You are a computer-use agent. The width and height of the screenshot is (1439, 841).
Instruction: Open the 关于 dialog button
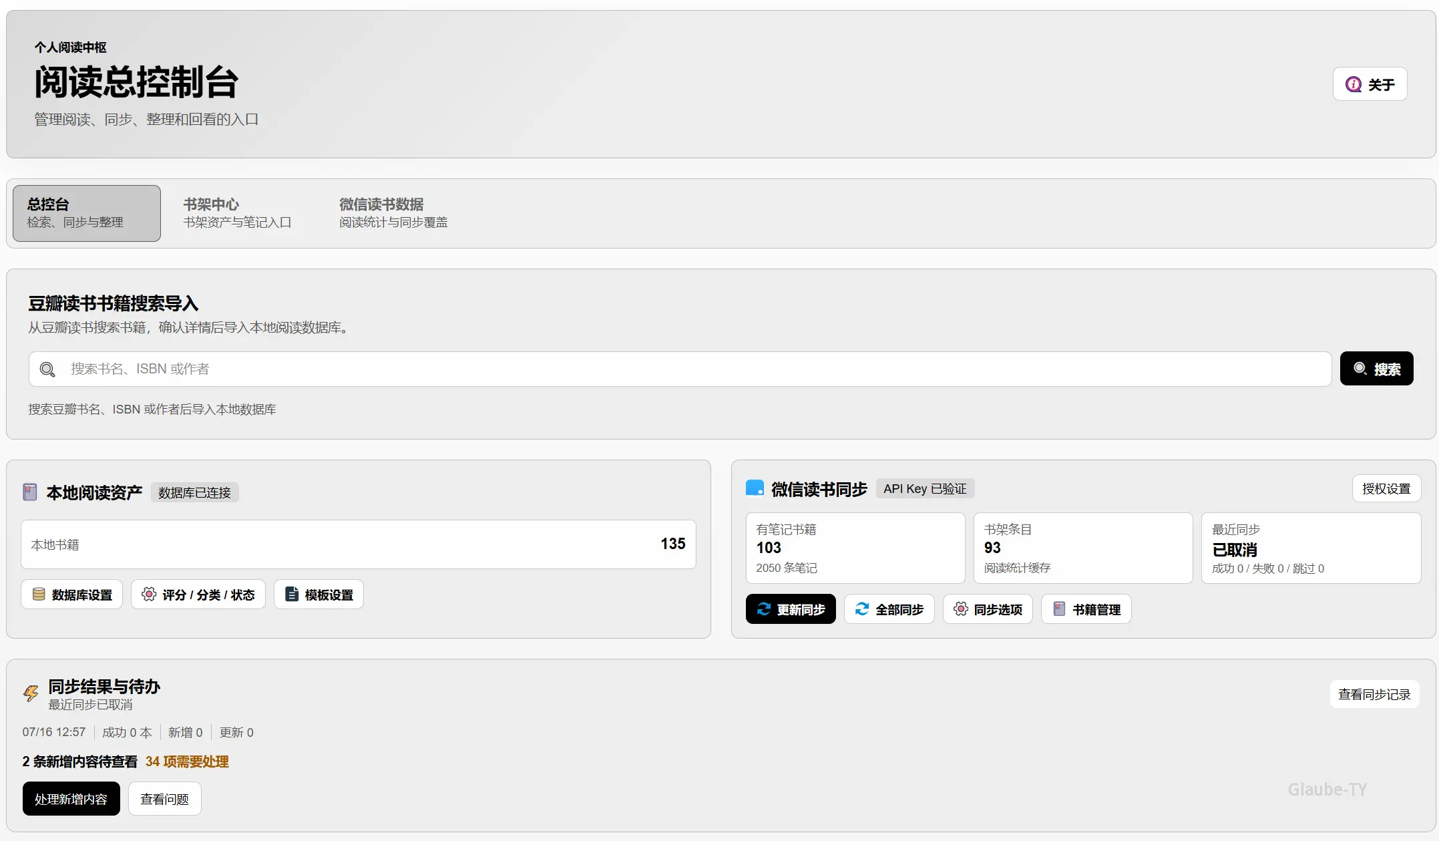tap(1370, 84)
